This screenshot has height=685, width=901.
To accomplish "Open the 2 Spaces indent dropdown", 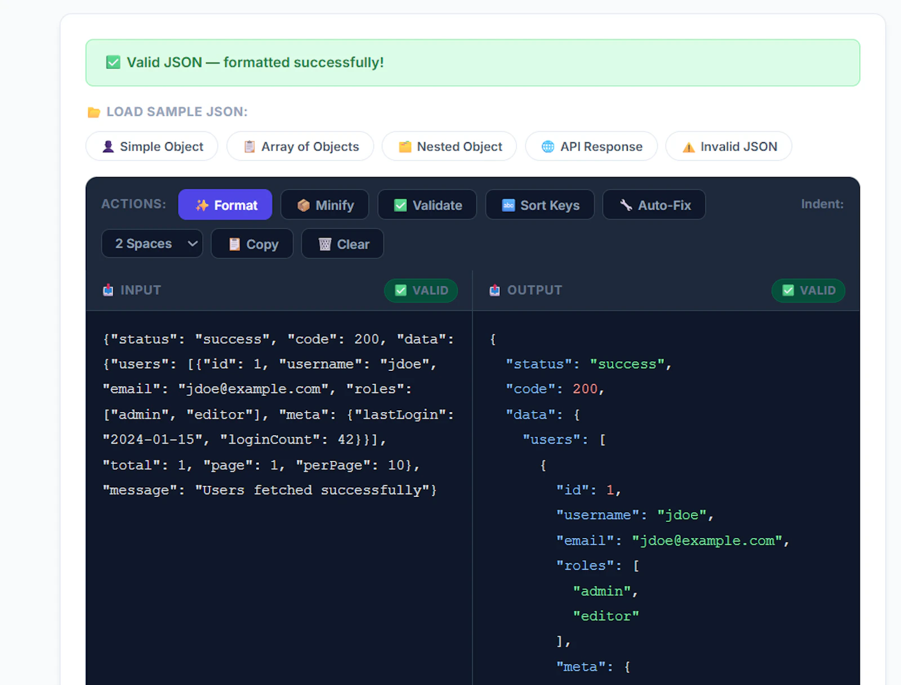I will click(152, 244).
